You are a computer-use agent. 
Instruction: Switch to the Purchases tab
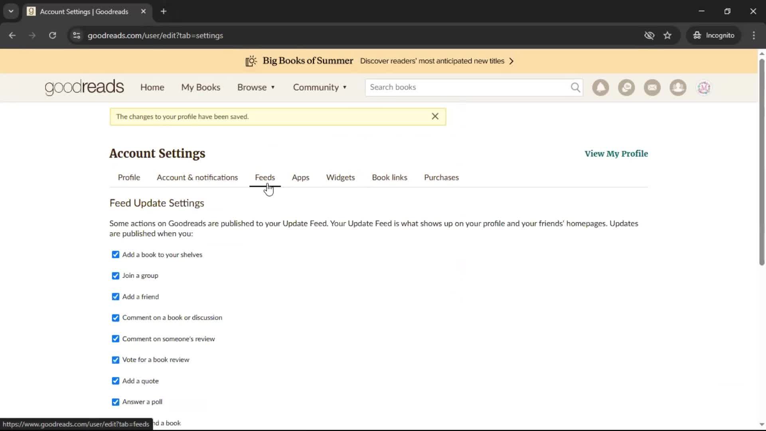point(441,178)
